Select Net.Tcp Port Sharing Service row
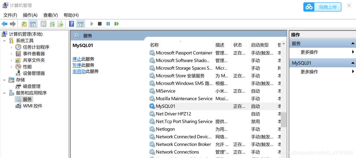The image size is (356, 158). [x=215, y=121]
